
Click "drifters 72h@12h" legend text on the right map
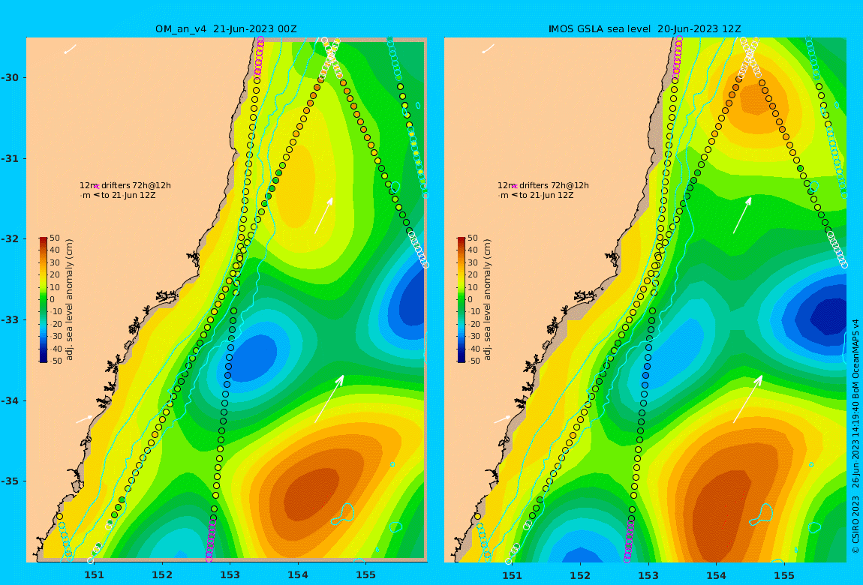[555, 186]
